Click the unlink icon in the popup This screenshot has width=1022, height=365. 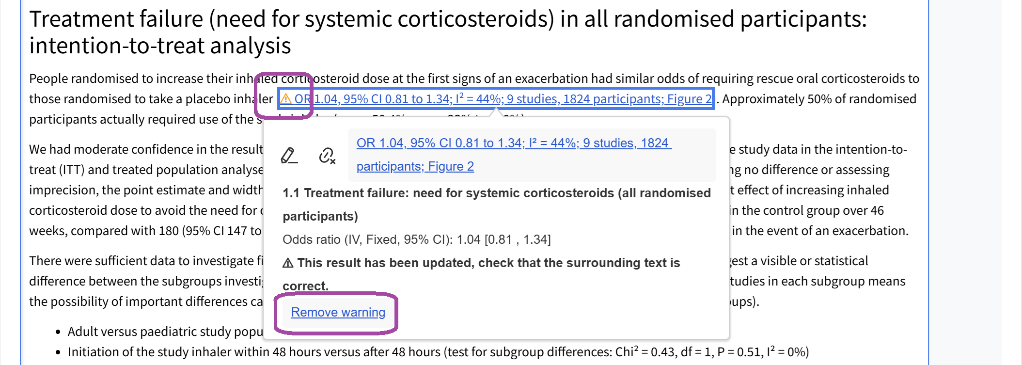(x=327, y=156)
